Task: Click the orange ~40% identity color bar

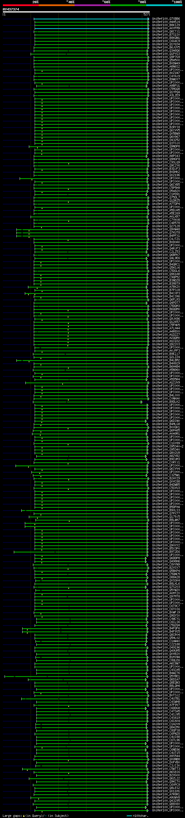Action: point(57,5)
